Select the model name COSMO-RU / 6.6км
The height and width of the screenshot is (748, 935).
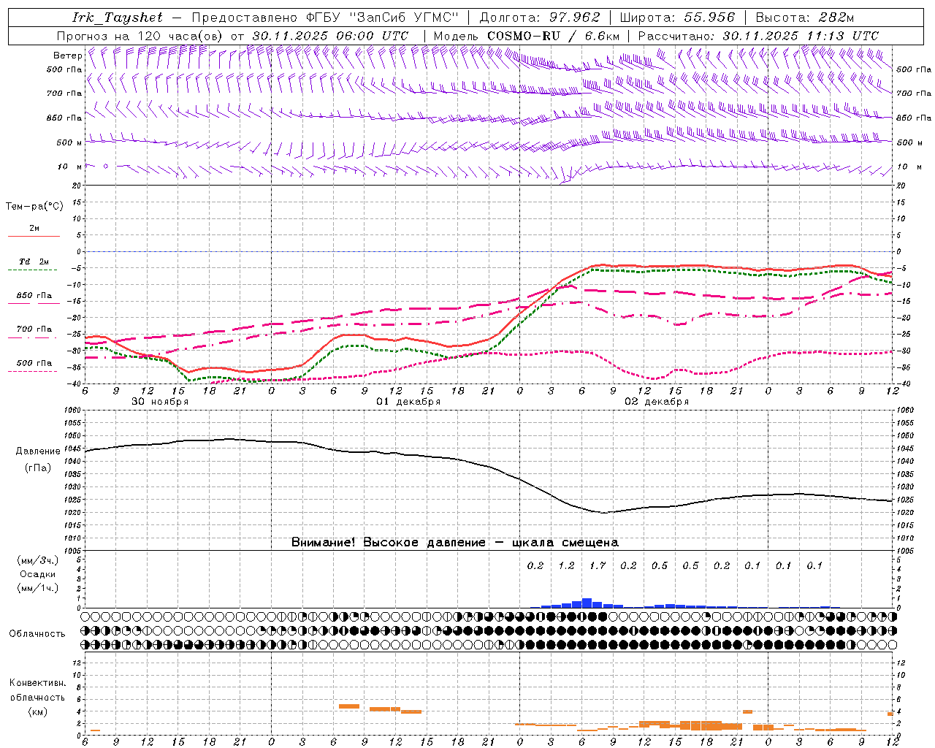click(x=554, y=36)
